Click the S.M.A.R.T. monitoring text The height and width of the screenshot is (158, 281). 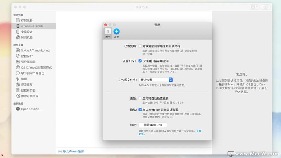click(x=35, y=51)
